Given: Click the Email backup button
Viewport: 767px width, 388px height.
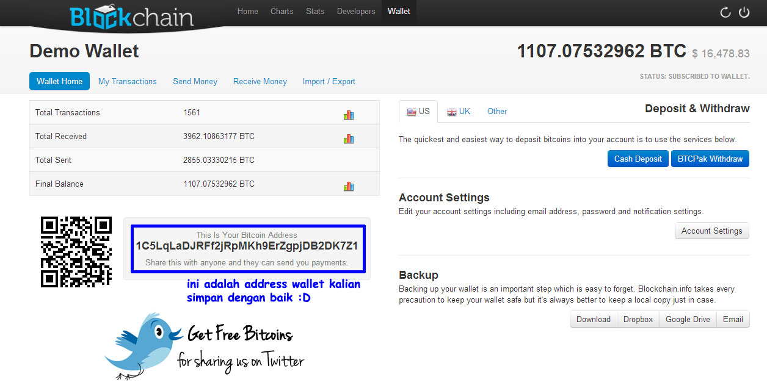Looking at the screenshot, I should point(733,319).
